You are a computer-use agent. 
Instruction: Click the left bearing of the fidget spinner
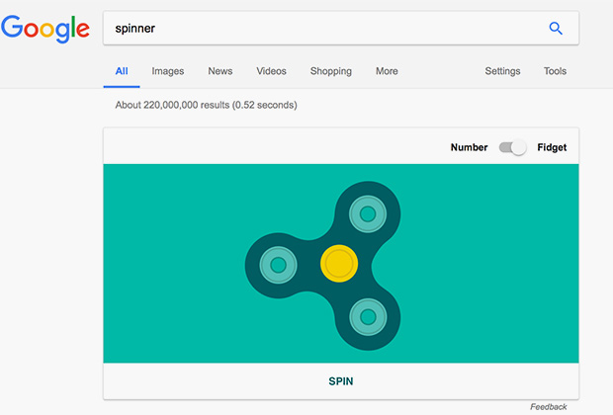click(x=279, y=265)
